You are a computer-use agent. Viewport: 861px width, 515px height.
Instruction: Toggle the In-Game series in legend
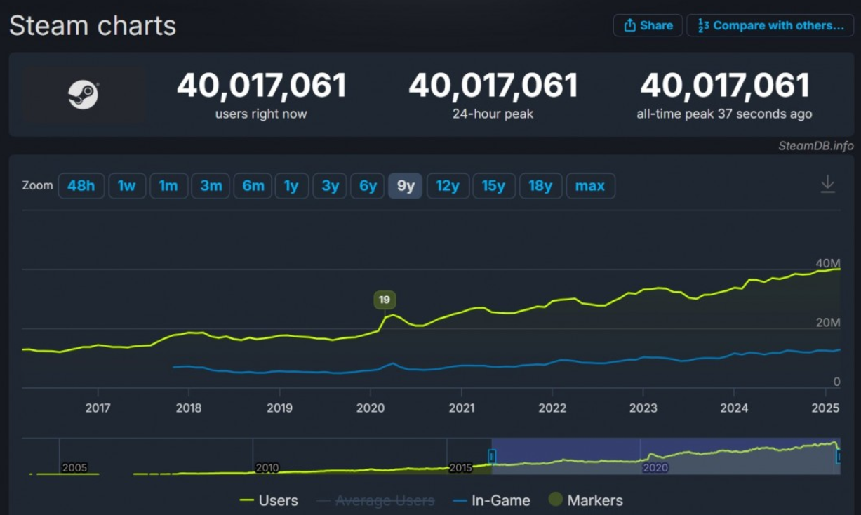(491, 500)
